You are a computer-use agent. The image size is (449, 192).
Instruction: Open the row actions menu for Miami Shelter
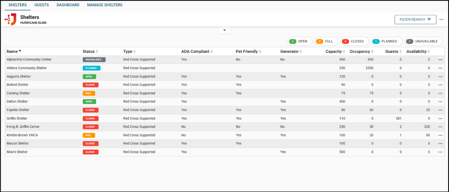[440, 152]
